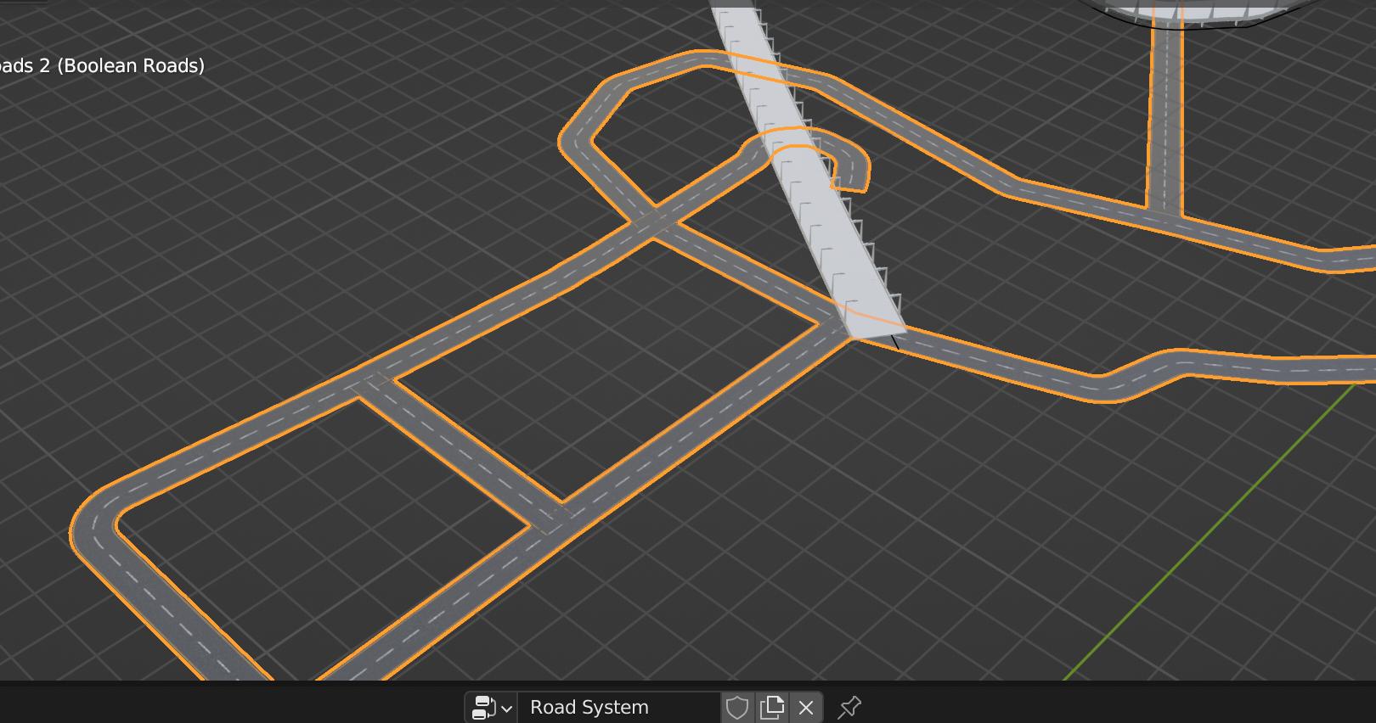
Task: Unlink the Road System node group
Action: pos(806,707)
